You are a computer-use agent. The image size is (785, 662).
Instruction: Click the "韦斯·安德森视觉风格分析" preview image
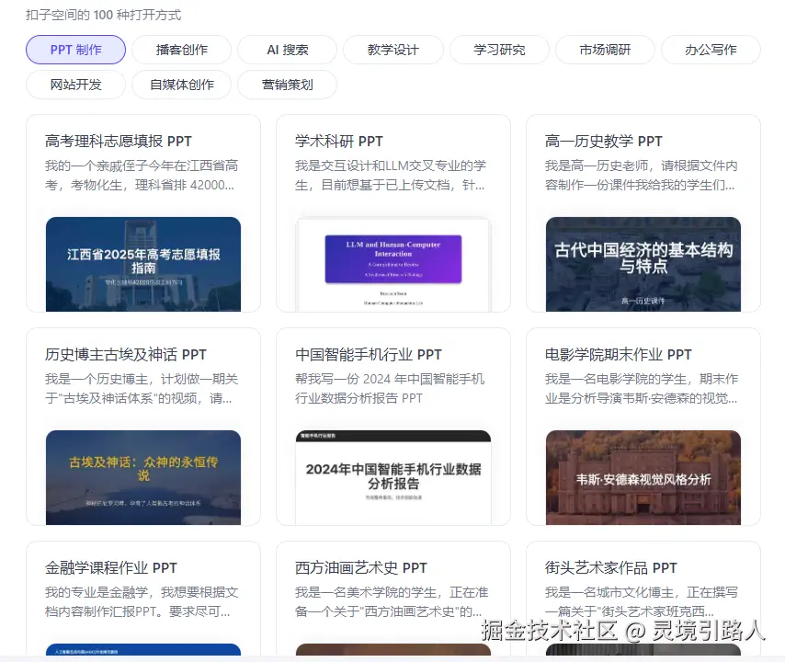pyautogui.click(x=643, y=477)
